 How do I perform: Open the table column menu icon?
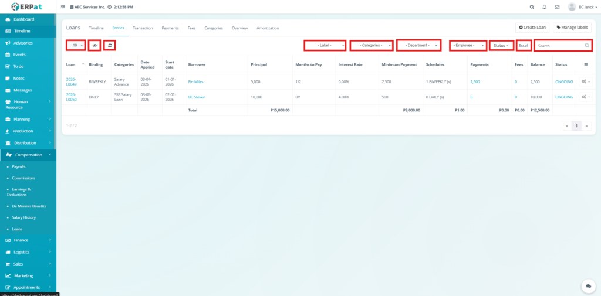point(586,64)
